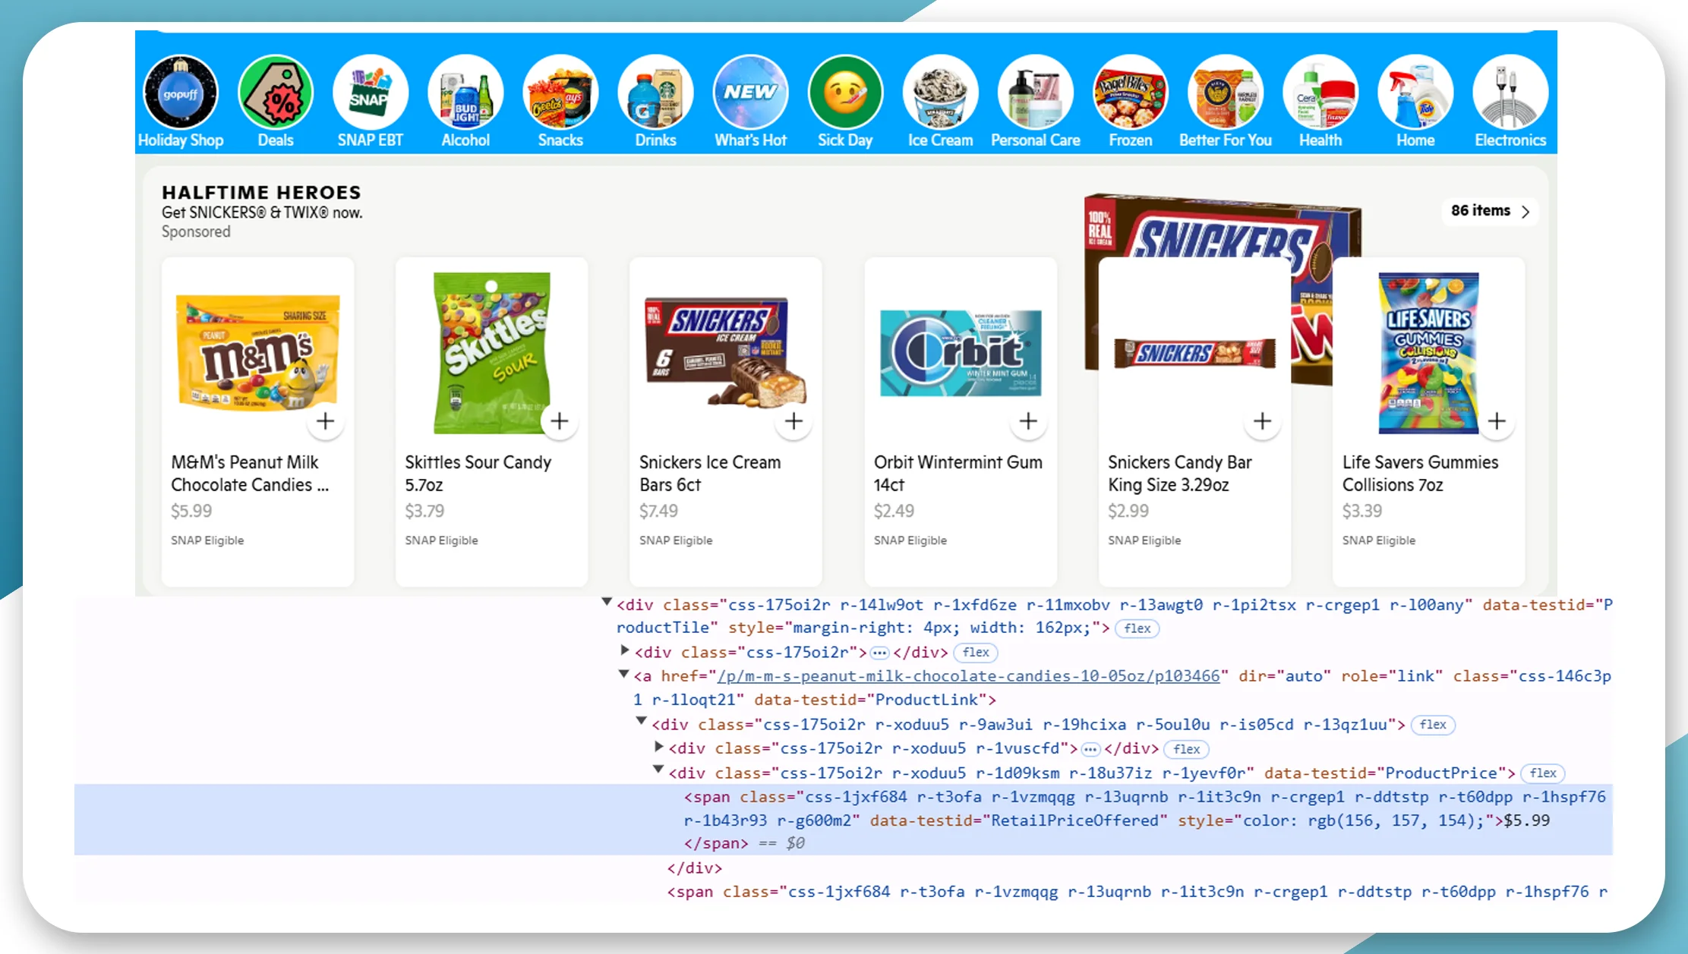Image resolution: width=1688 pixels, height=954 pixels.
Task: Click flex badge on ProductTile div
Action: click(x=1137, y=628)
